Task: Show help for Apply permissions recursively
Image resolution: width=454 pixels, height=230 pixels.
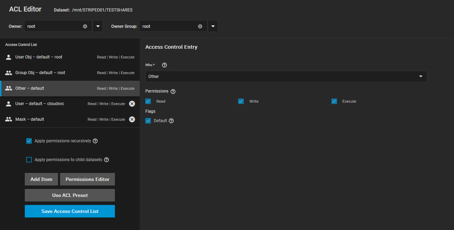Action: (95, 141)
